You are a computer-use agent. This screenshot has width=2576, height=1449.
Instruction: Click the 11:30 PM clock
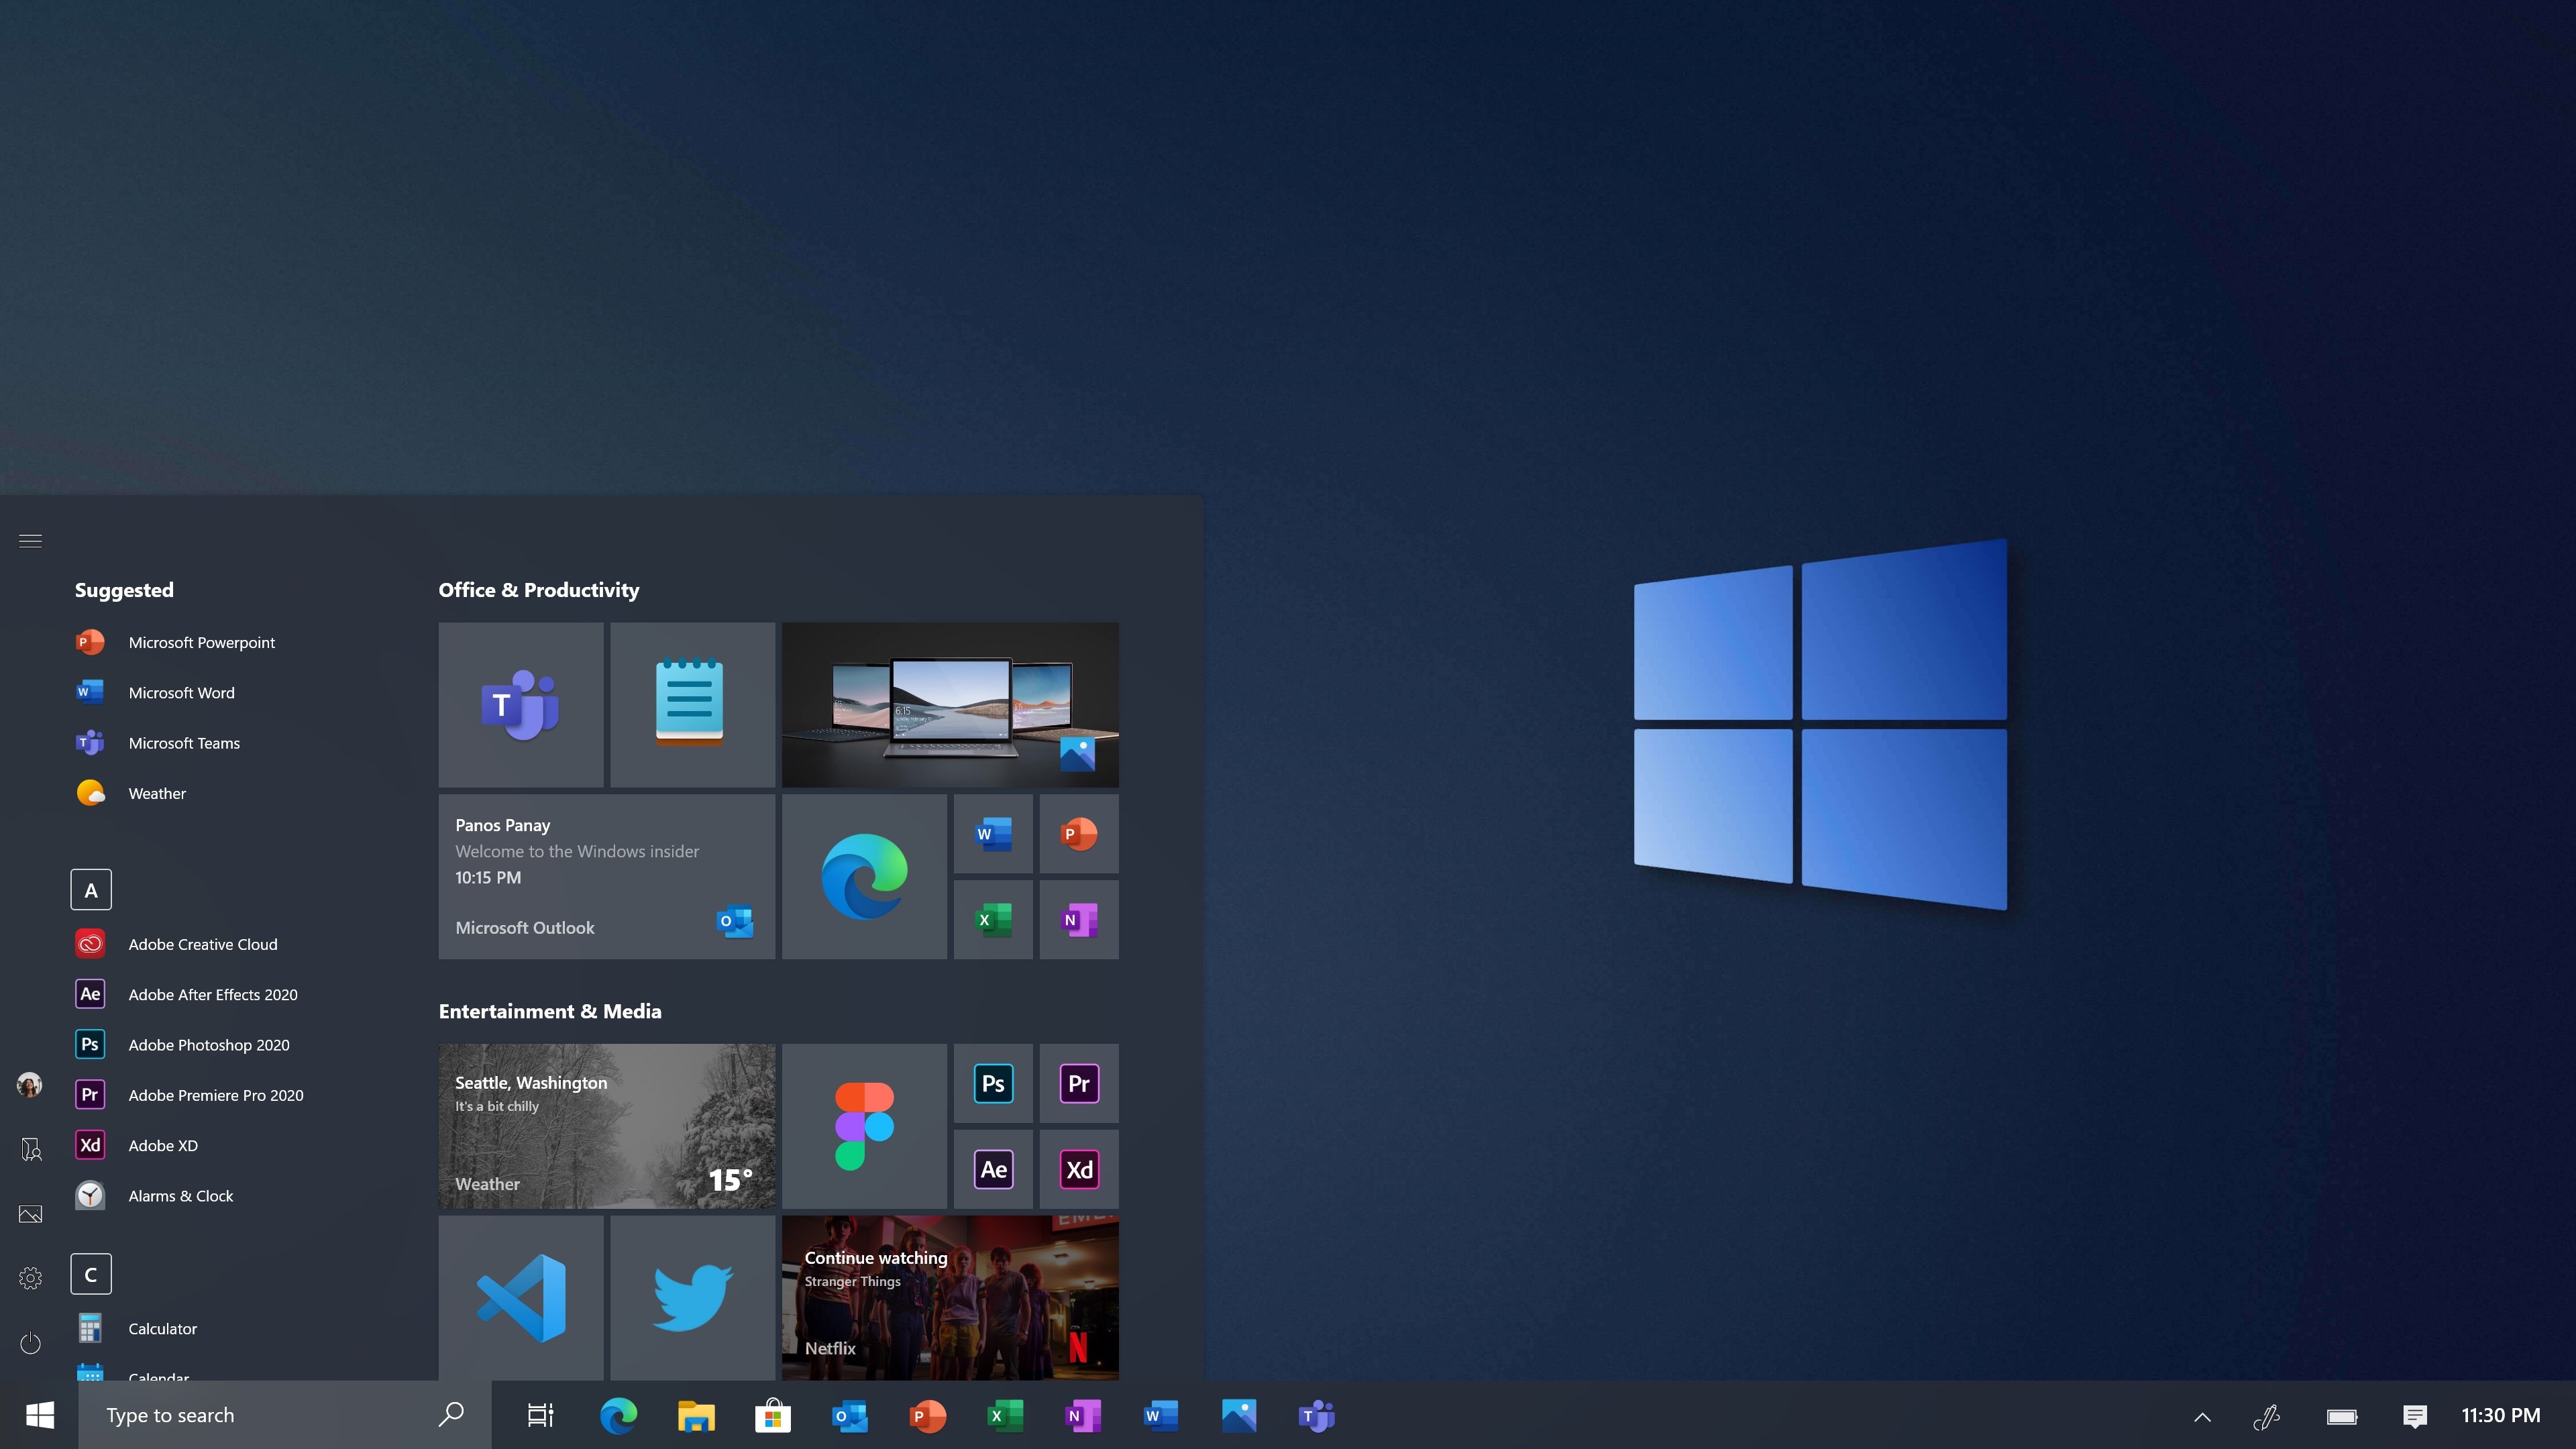(x=2500, y=1415)
